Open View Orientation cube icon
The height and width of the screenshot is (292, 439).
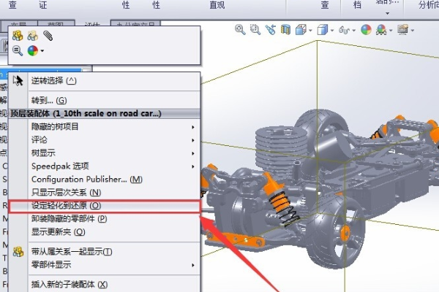[x=301, y=29]
